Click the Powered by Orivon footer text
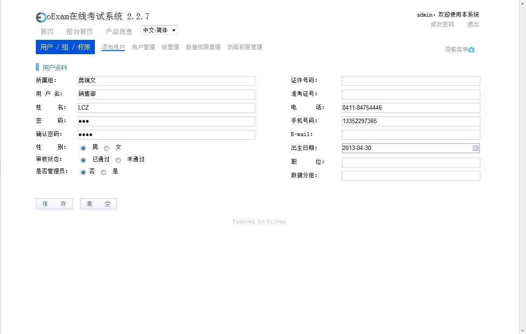Screen dimensions: 526x334 259,222
